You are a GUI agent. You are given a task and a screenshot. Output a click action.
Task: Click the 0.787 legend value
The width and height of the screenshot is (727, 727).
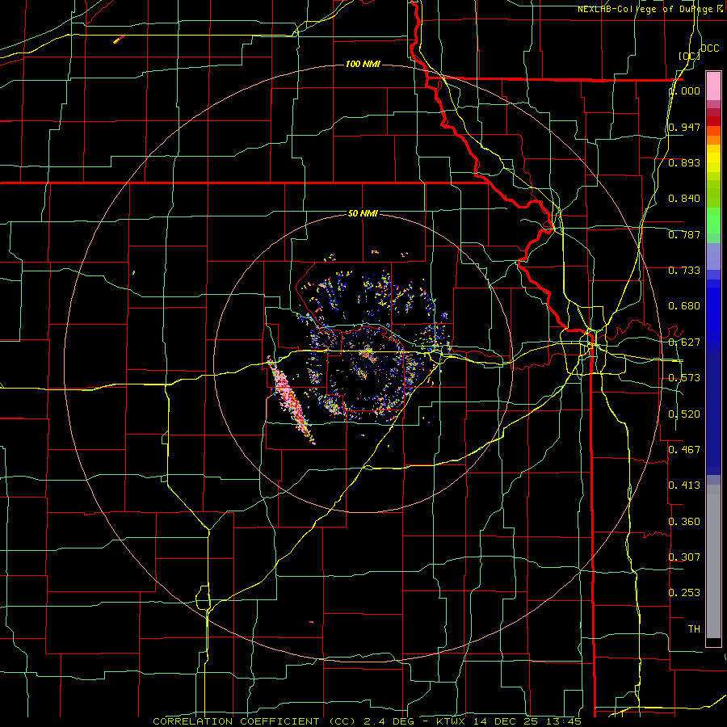[684, 234]
